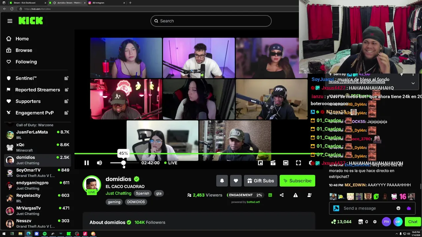Enable picture-in-picture mode in the player

point(260,163)
